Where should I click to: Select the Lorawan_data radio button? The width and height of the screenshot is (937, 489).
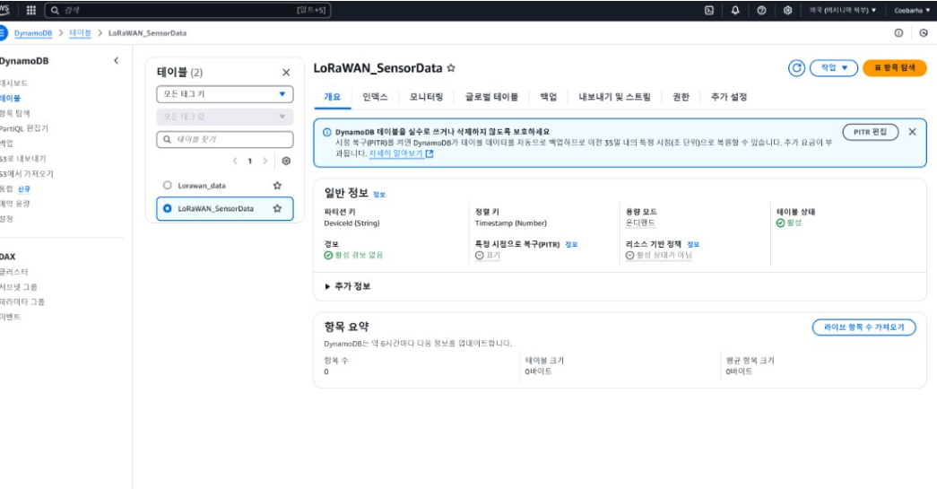click(x=168, y=186)
